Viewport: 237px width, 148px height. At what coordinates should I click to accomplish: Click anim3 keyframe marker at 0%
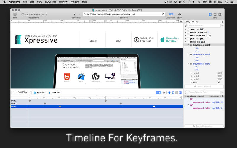[x=30, y=101]
